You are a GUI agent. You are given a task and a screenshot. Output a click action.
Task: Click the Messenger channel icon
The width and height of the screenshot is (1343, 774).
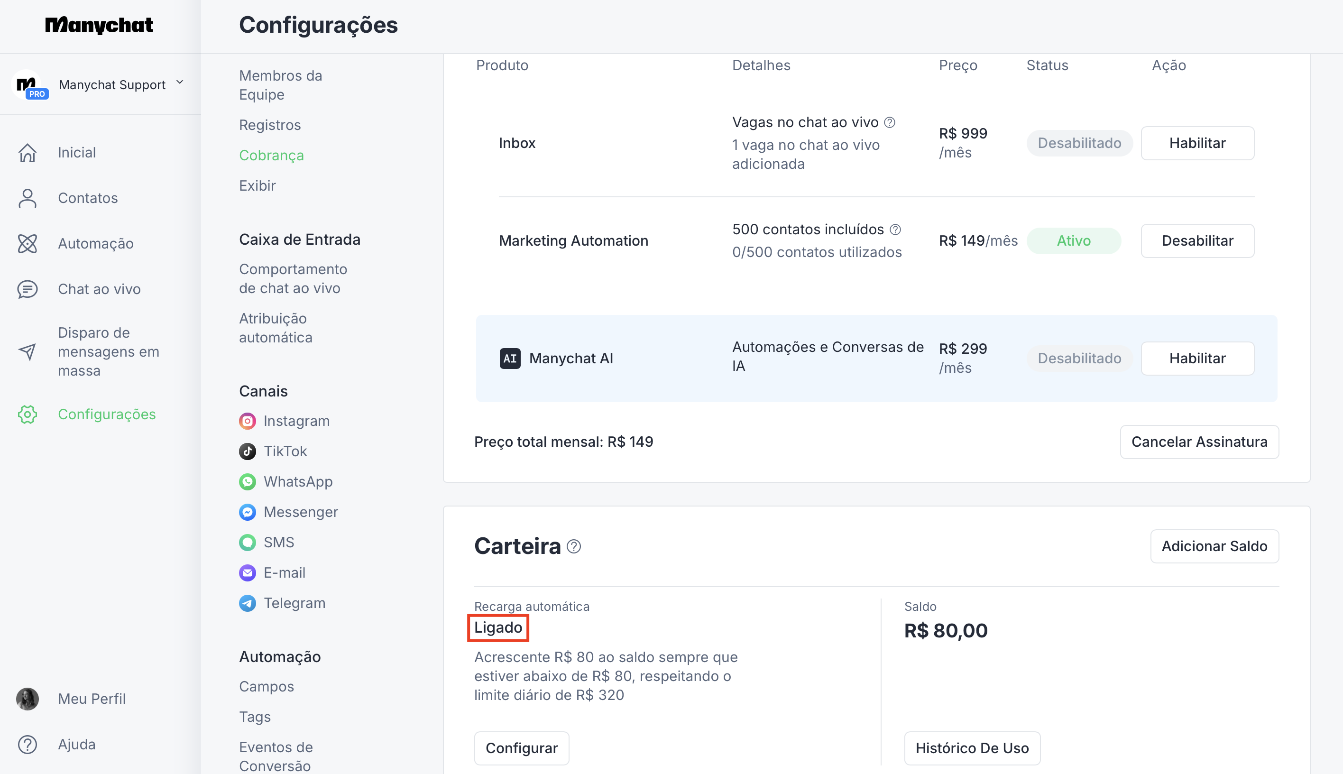[247, 512]
